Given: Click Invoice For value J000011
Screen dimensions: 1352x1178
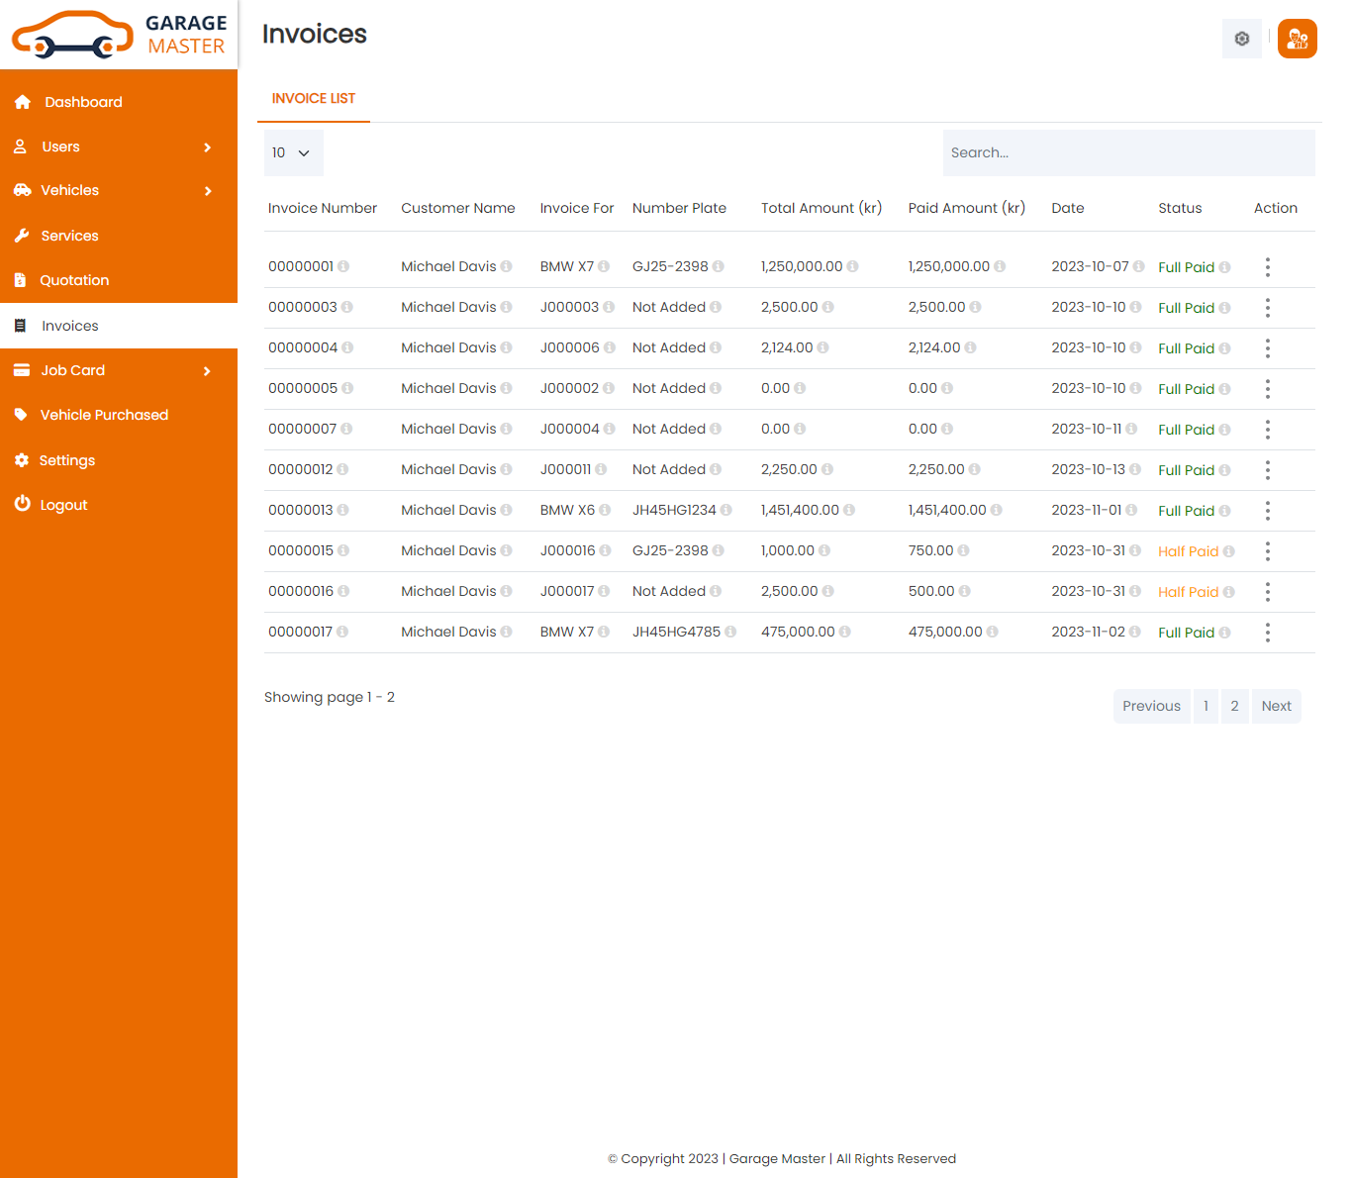Looking at the screenshot, I should [x=565, y=469].
